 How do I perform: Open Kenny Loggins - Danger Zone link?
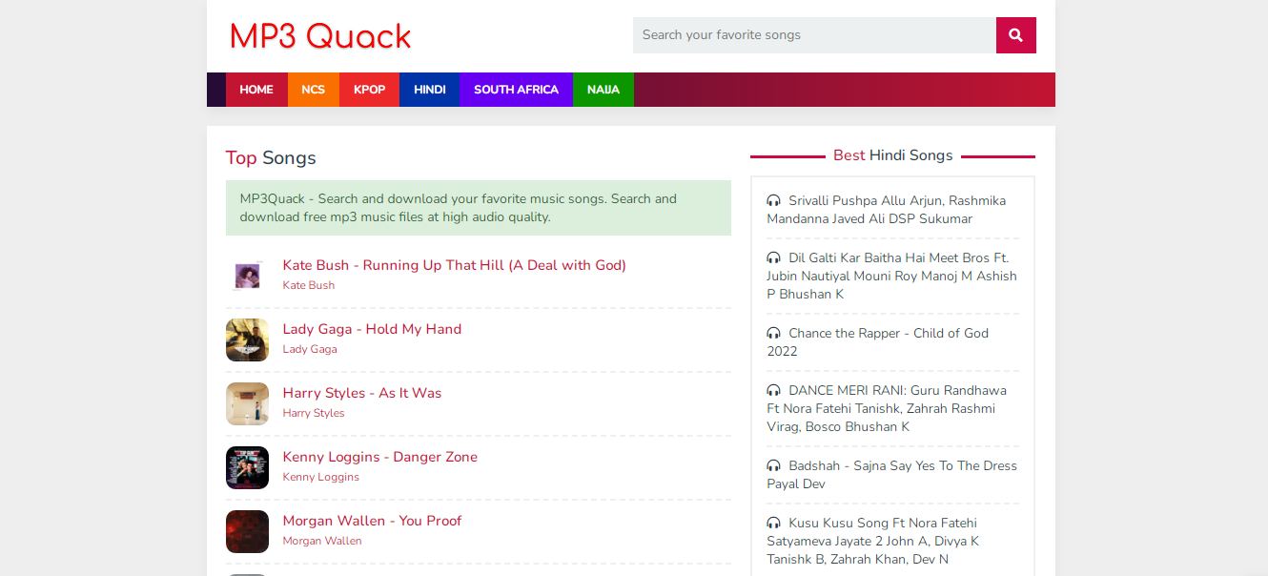point(380,457)
